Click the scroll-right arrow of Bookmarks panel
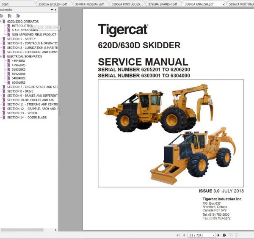This screenshot has width=254, height=239. (56, 230)
